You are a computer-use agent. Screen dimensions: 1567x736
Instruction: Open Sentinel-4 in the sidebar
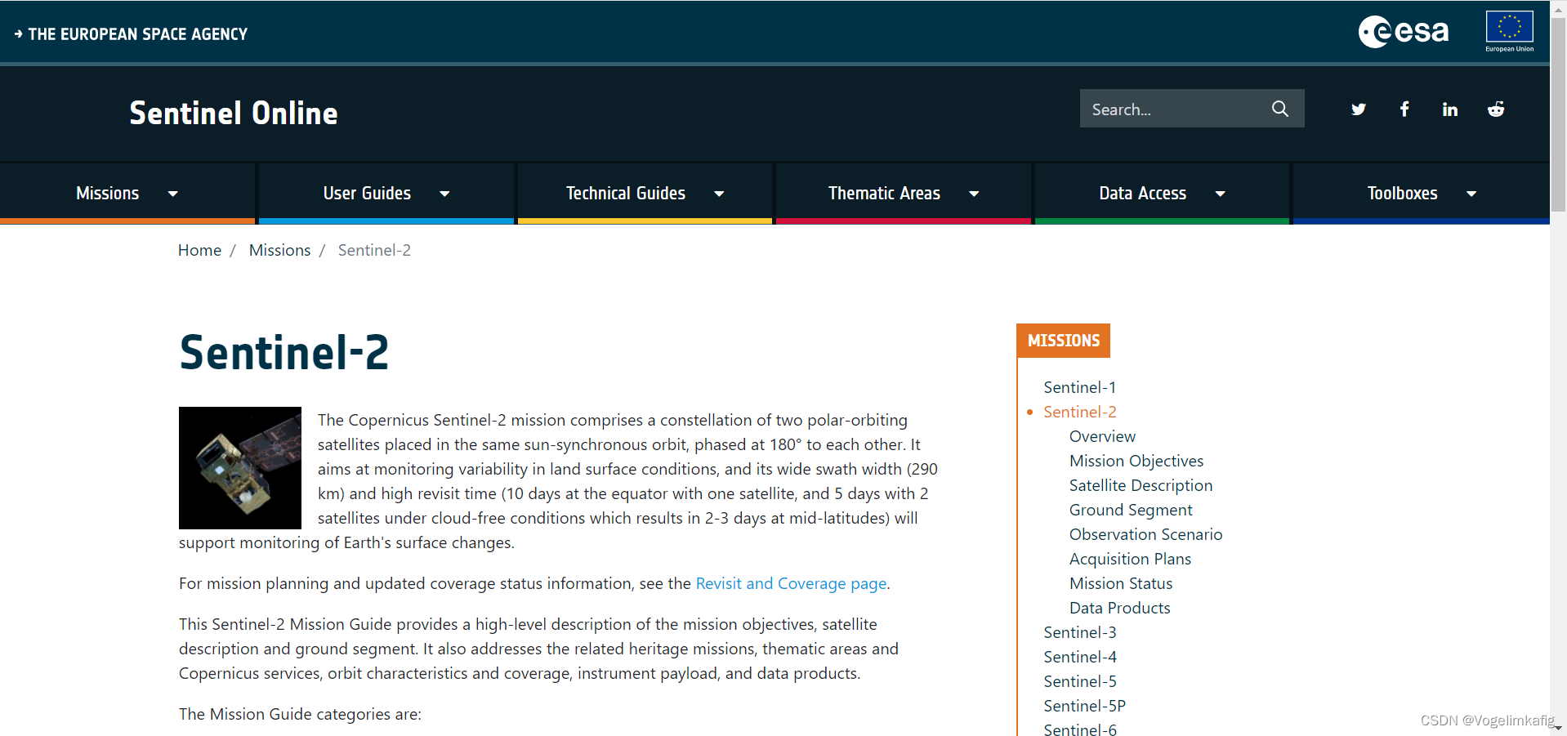click(1079, 657)
